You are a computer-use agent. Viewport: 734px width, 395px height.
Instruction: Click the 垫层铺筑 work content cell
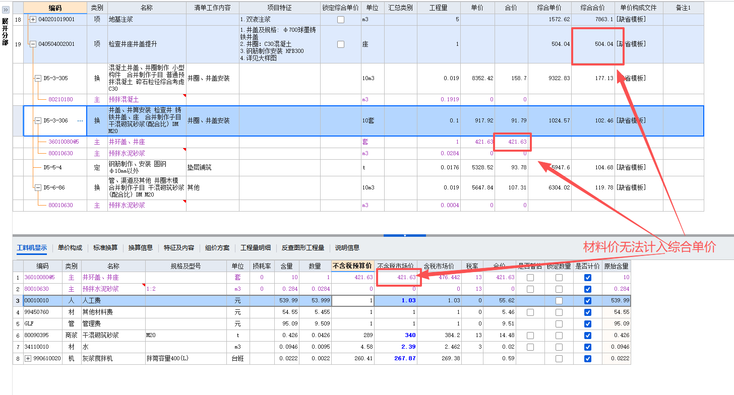(x=212, y=168)
